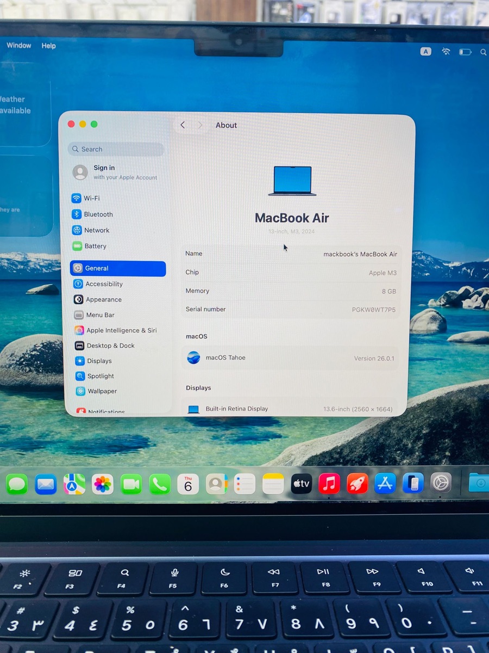Image resolution: width=489 pixels, height=653 pixels.
Task: Click the Search field in settings
Action: (116, 149)
